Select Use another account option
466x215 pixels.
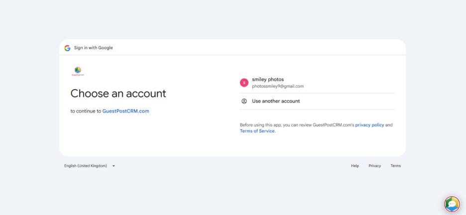coord(276,101)
